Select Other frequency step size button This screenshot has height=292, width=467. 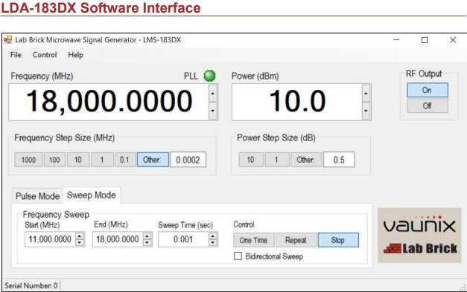[153, 160]
